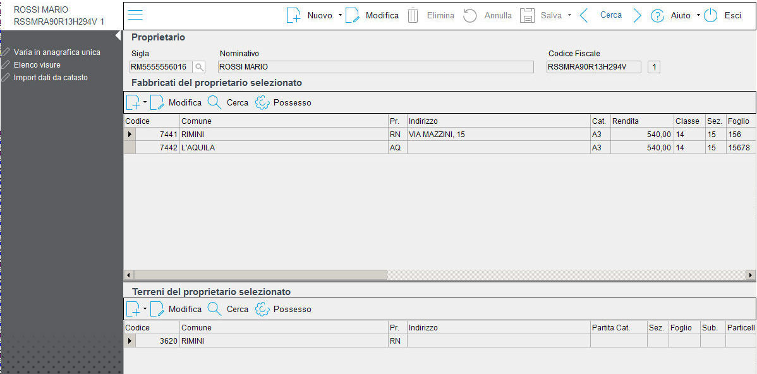The image size is (757, 374).
Task: Click the Nuovo new-document icon
Action: point(294,15)
